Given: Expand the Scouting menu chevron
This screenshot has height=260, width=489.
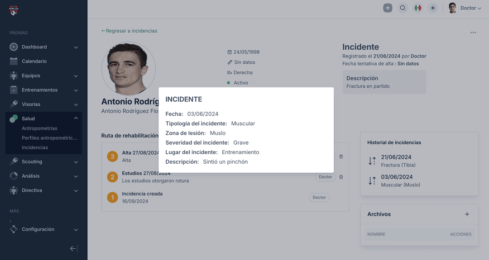Looking at the screenshot, I should click(76, 162).
